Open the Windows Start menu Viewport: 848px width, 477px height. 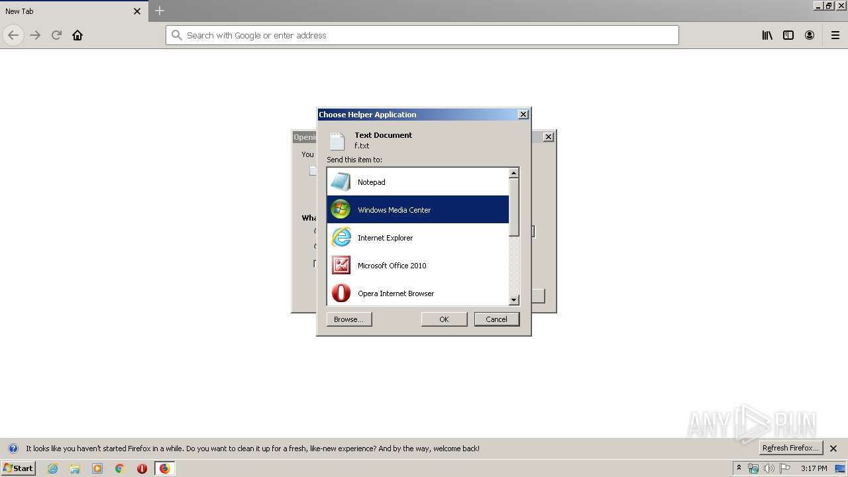[x=18, y=468]
